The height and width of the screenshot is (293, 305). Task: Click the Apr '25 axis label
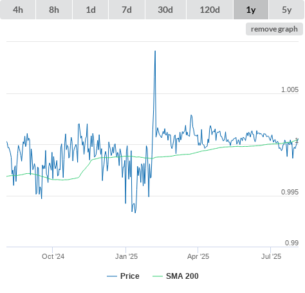click(198, 256)
